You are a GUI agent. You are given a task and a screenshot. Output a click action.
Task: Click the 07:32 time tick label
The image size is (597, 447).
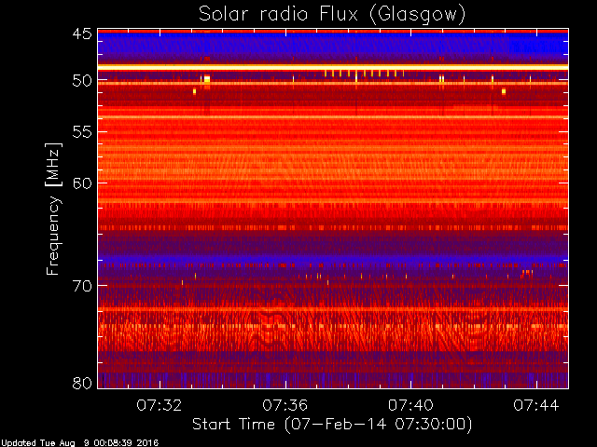[x=160, y=405]
